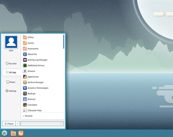173x137 pixels.
Task: Switch to the Favorite tab in sidebar
Action: click(11, 63)
